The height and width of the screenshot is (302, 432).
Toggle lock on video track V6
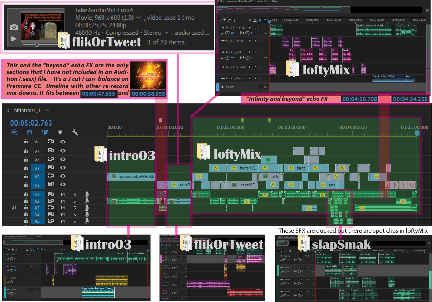click(26, 141)
